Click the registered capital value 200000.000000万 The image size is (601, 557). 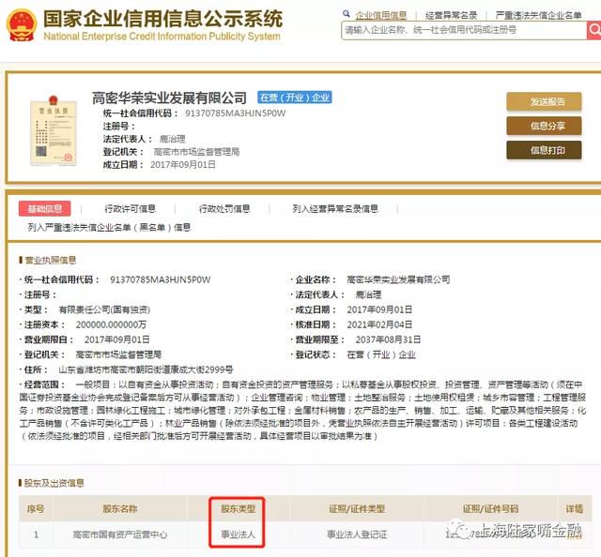tap(111, 324)
